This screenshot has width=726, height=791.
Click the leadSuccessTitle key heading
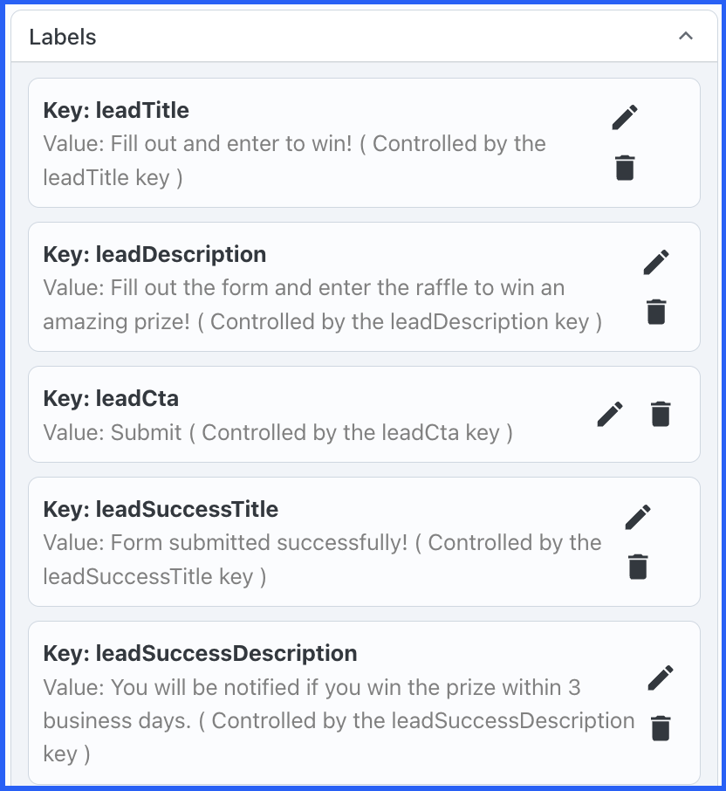pos(161,509)
